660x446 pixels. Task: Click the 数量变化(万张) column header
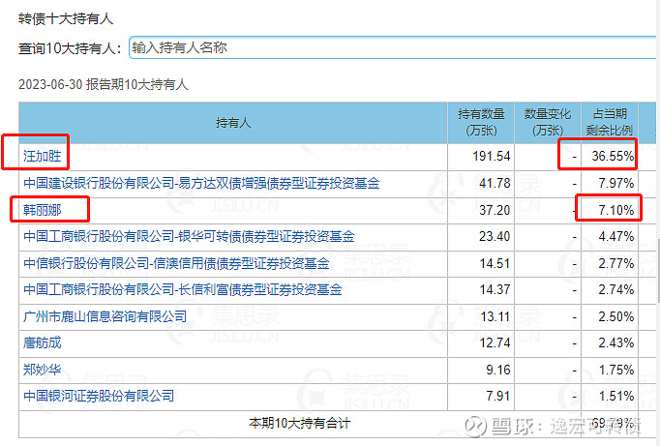click(x=548, y=123)
